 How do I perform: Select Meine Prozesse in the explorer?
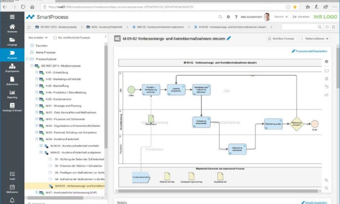(x=45, y=53)
